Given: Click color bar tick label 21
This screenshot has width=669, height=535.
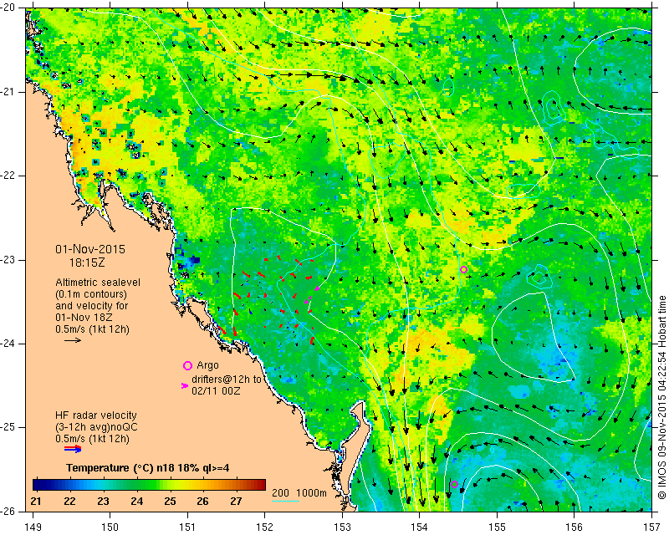Looking at the screenshot, I should click(x=36, y=501).
